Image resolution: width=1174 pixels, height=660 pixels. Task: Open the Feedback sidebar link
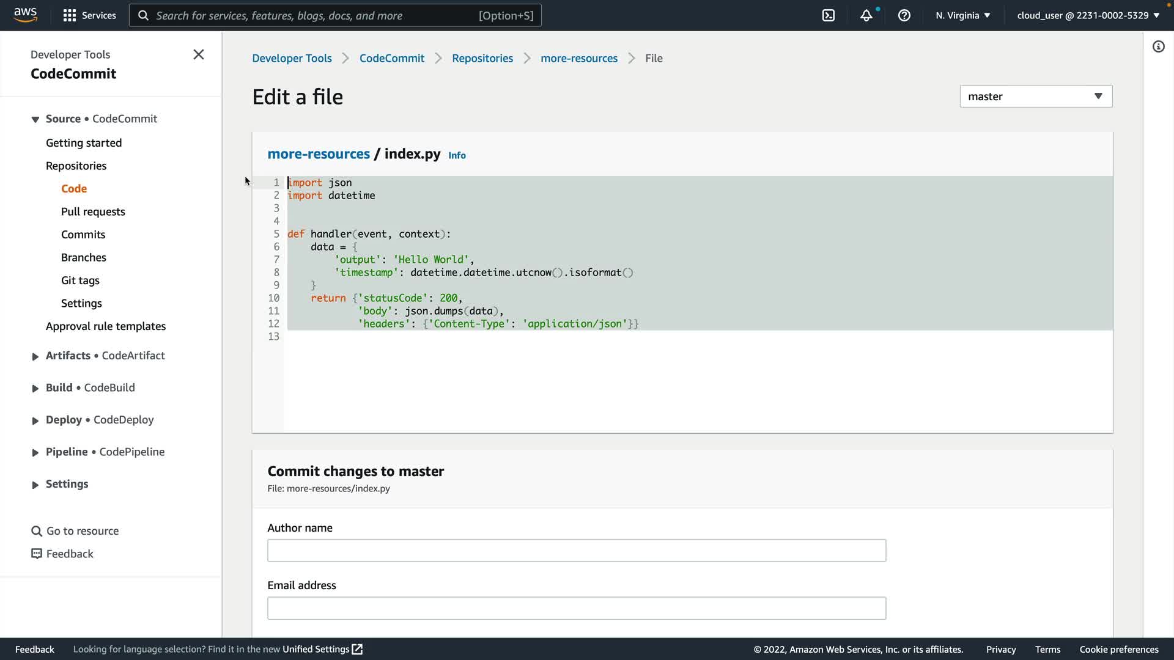(69, 554)
